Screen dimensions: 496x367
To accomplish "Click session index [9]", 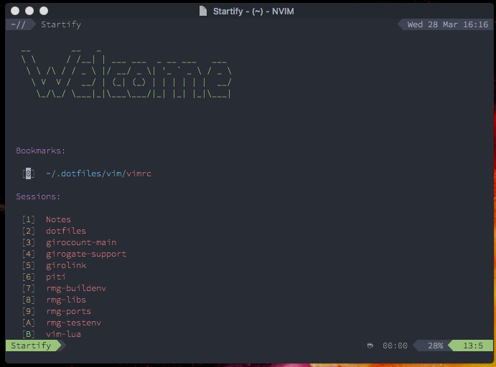I will pyautogui.click(x=28, y=311).
